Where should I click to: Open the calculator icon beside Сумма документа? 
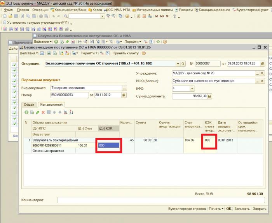(209, 96)
